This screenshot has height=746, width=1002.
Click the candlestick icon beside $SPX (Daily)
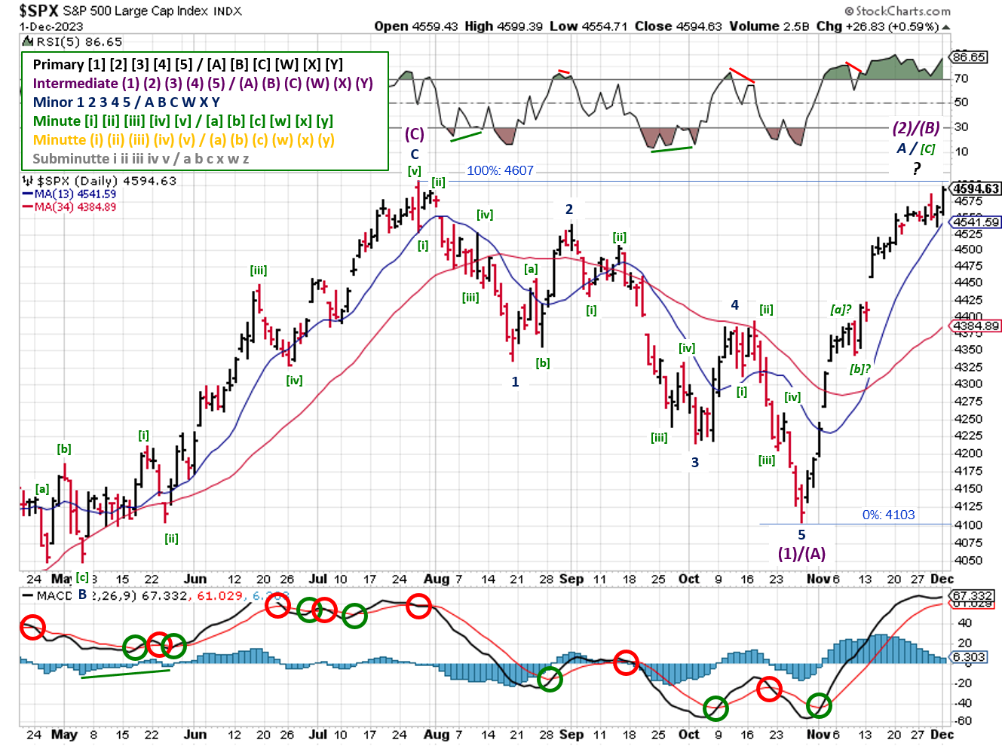click(x=27, y=181)
